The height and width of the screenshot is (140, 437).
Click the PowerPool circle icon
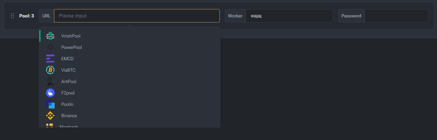tap(50, 47)
